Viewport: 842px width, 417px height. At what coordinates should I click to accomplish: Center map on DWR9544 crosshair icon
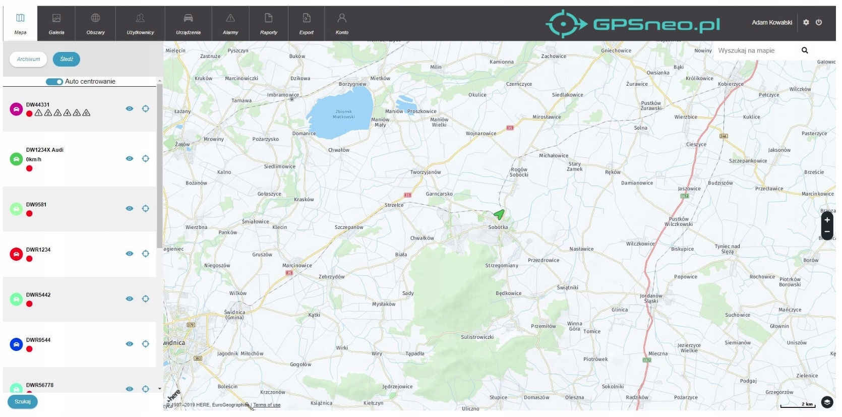146,344
